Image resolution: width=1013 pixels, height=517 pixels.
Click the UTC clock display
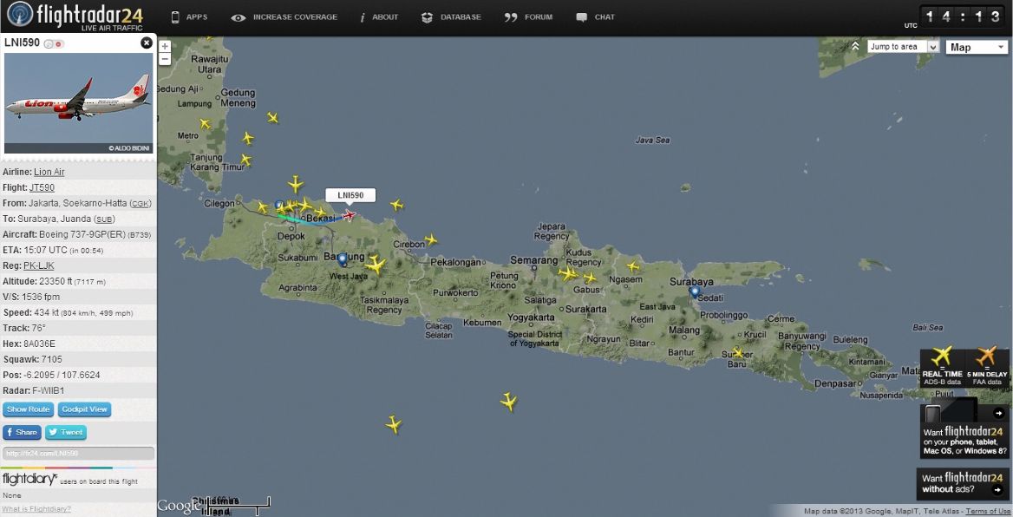(963, 16)
